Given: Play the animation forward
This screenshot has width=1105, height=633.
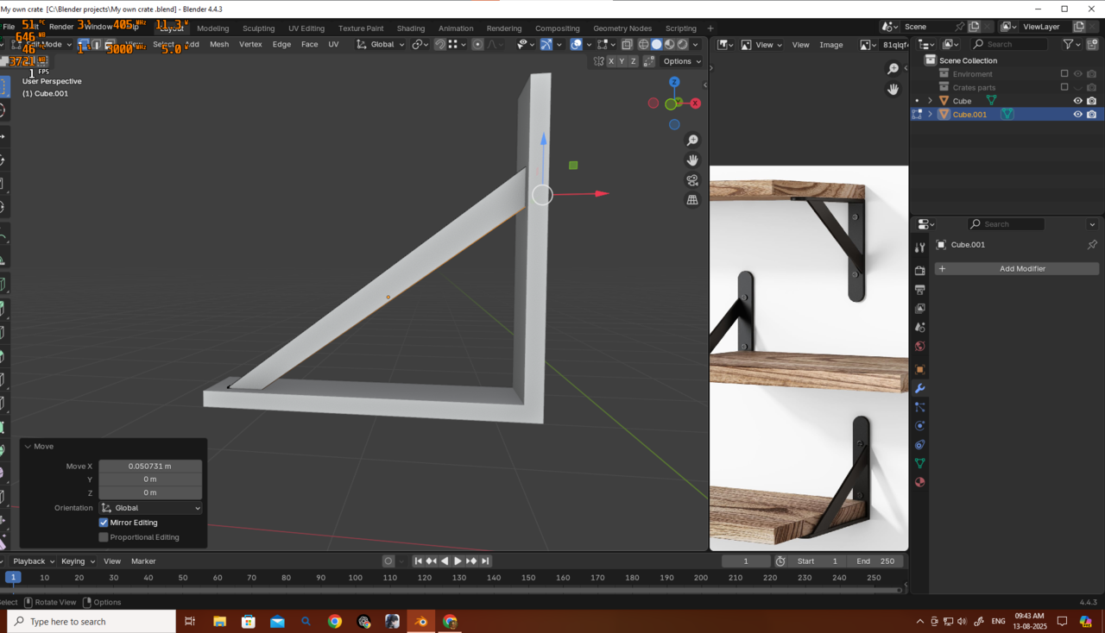Looking at the screenshot, I should 458,561.
